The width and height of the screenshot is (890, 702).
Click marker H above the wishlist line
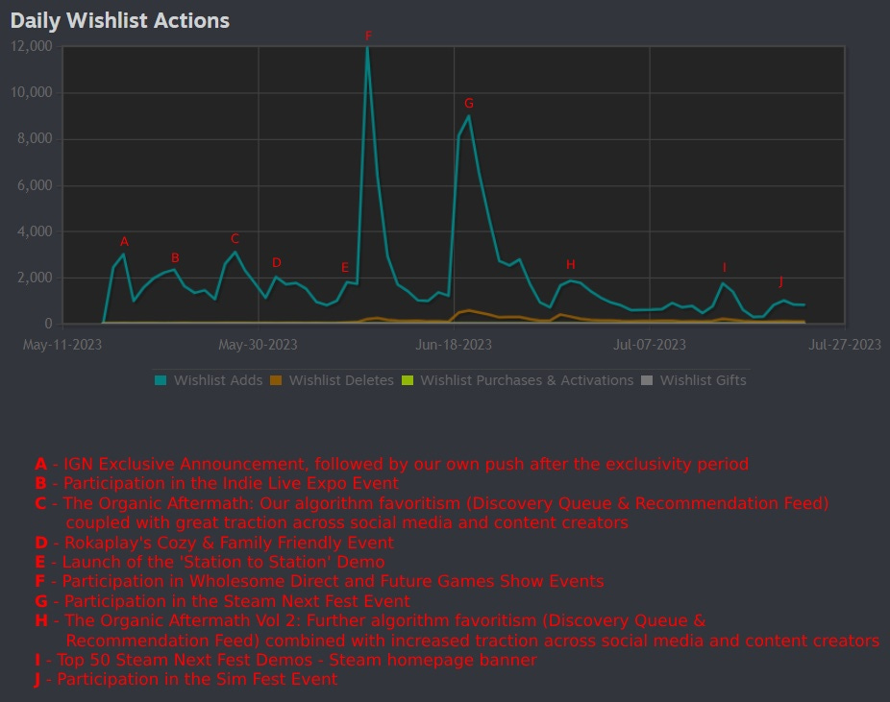pyautogui.click(x=571, y=263)
